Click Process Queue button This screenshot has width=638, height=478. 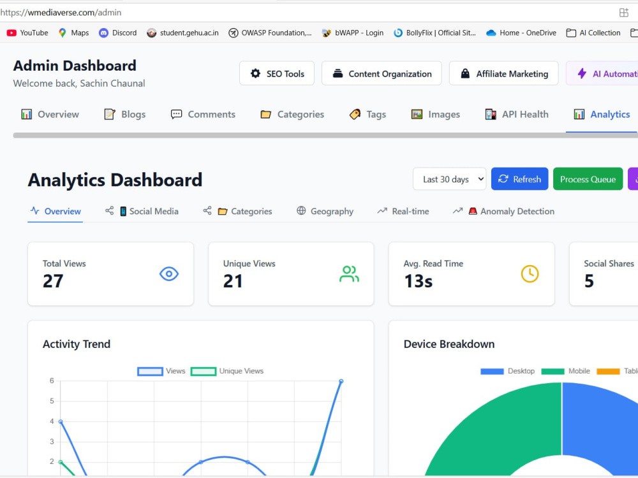pyautogui.click(x=588, y=179)
